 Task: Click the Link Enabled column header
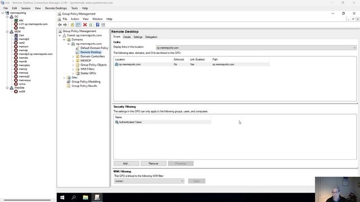[x=200, y=59]
